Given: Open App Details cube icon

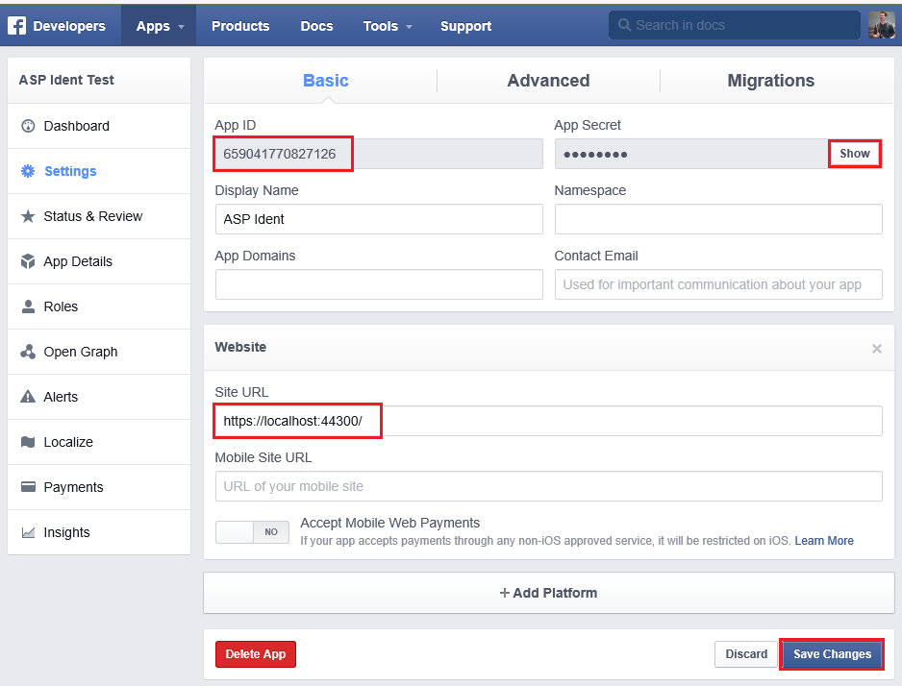Looking at the screenshot, I should point(28,261).
